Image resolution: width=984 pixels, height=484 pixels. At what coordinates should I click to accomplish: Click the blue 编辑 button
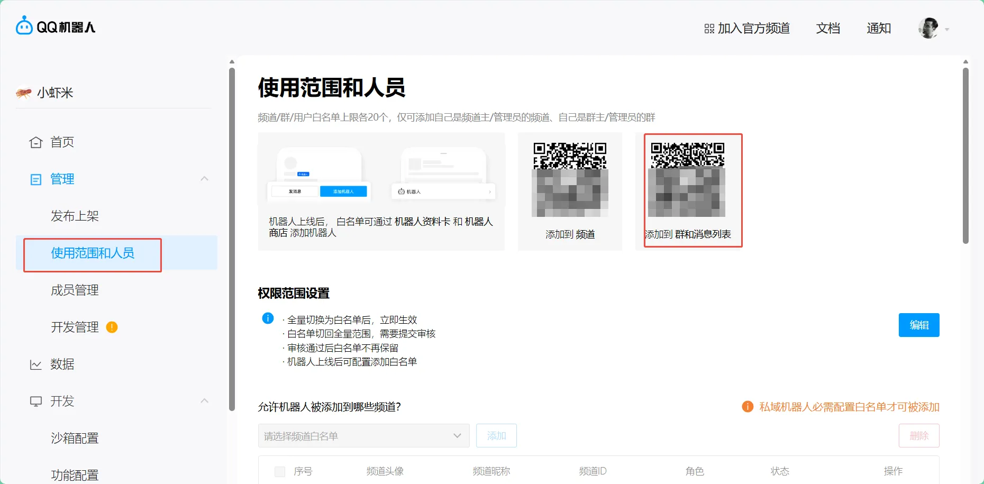[x=918, y=325]
